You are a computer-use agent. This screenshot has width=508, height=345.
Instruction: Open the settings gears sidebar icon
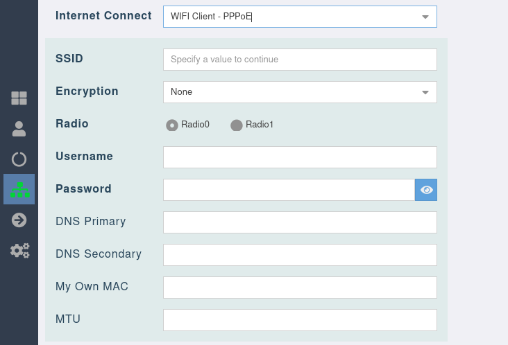tap(19, 251)
